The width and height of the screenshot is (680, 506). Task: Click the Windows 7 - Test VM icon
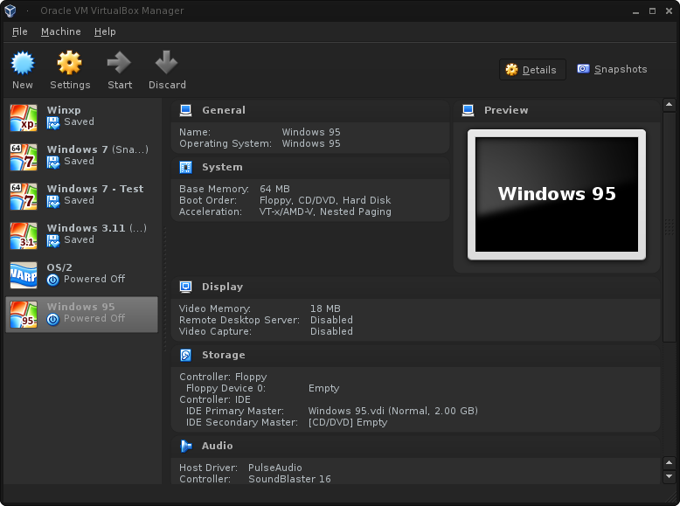pos(24,197)
